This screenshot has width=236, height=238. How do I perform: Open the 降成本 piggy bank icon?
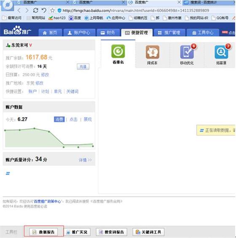(x=153, y=52)
